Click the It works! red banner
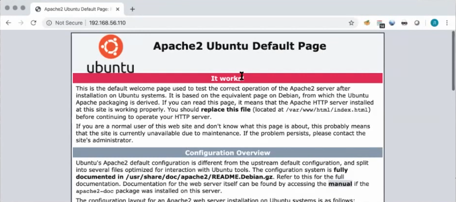456x202 pixels. [x=227, y=78]
